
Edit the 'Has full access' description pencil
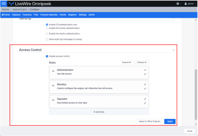(145, 74)
